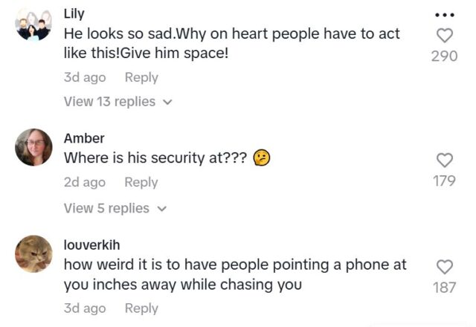
Task: Reply to louverkih's comment
Action: coord(141,308)
